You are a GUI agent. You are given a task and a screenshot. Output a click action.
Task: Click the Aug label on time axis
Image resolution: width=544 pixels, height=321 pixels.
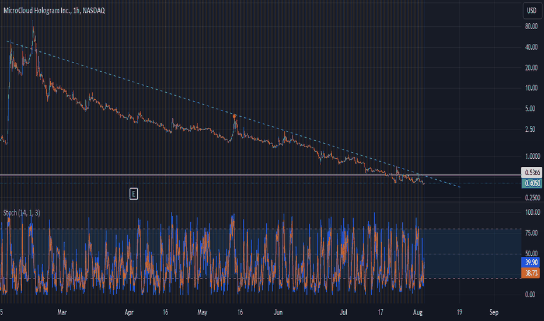click(418, 312)
